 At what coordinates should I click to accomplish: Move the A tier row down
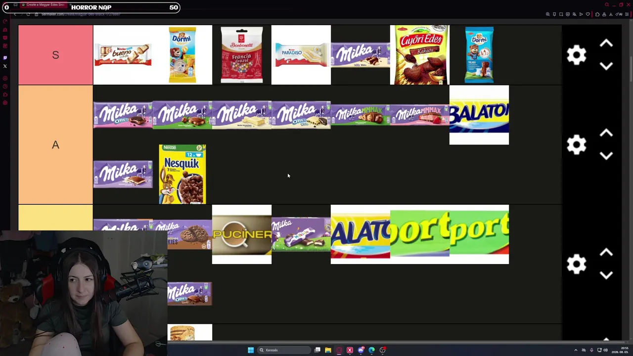[x=606, y=156]
